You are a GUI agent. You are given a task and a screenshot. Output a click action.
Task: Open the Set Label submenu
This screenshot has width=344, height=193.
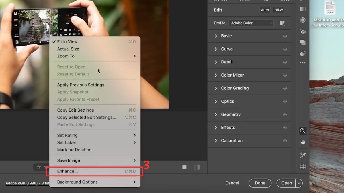click(95, 142)
